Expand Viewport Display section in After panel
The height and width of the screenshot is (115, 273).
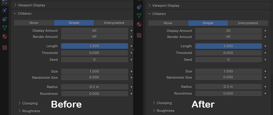tap(150, 5)
